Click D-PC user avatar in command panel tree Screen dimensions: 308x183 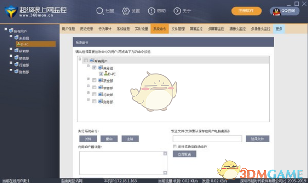(106, 73)
